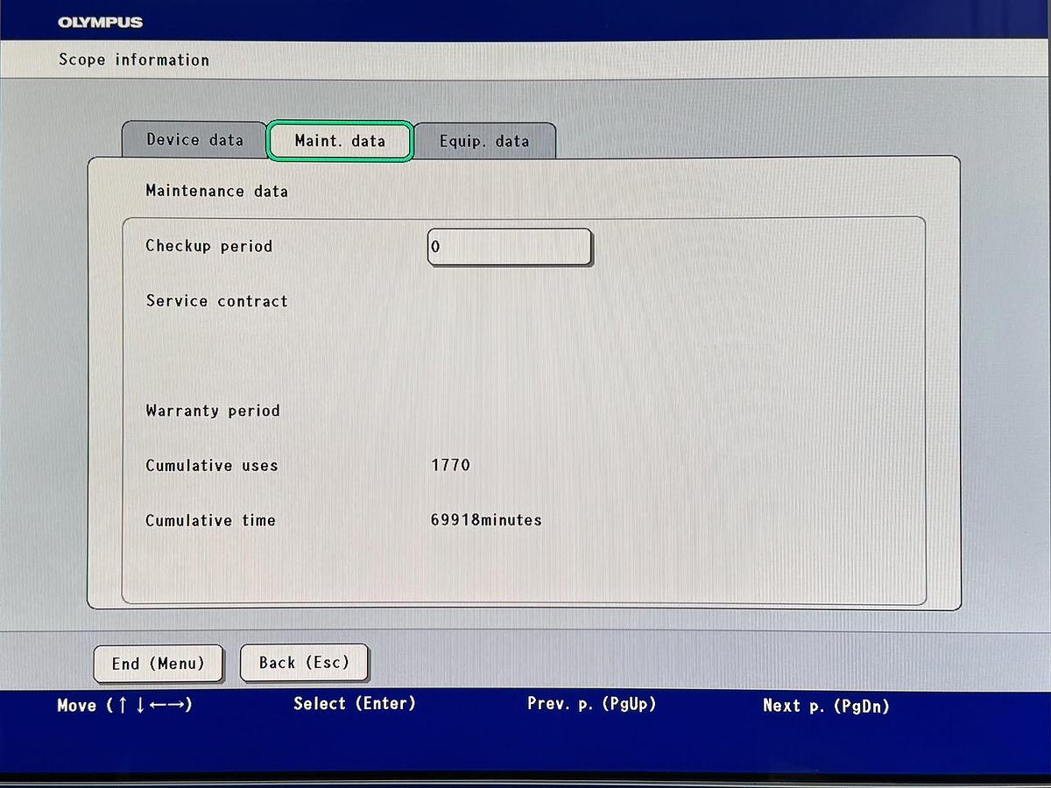
Task: Click the Maintenance data heading
Action: (216, 191)
